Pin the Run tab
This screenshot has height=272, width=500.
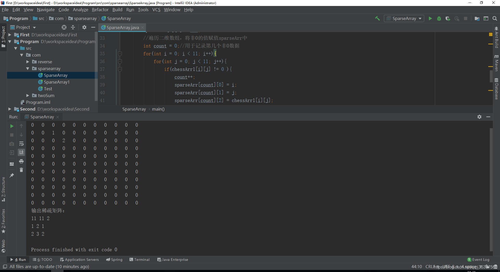tap(12, 175)
